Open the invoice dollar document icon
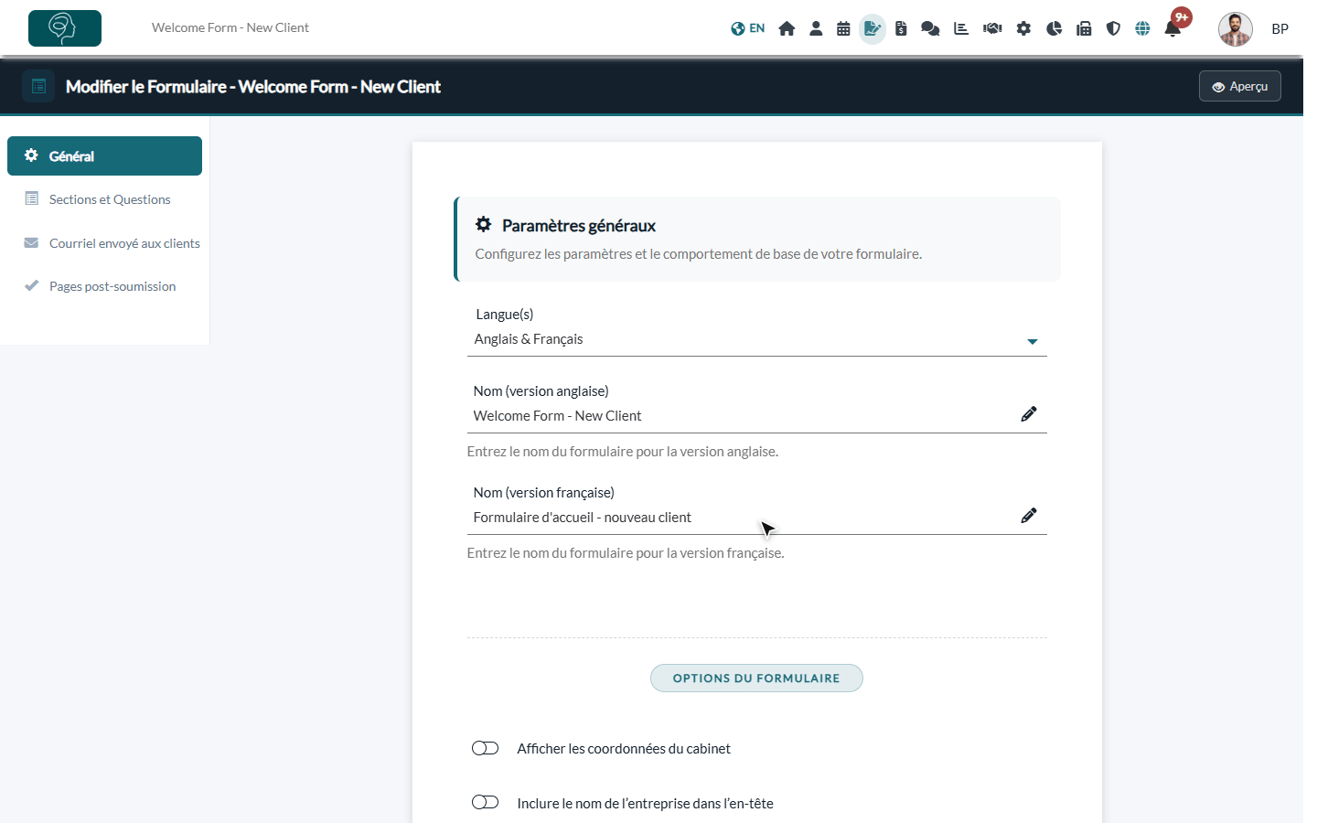The height and width of the screenshot is (823, 1317). click(901, 28)
